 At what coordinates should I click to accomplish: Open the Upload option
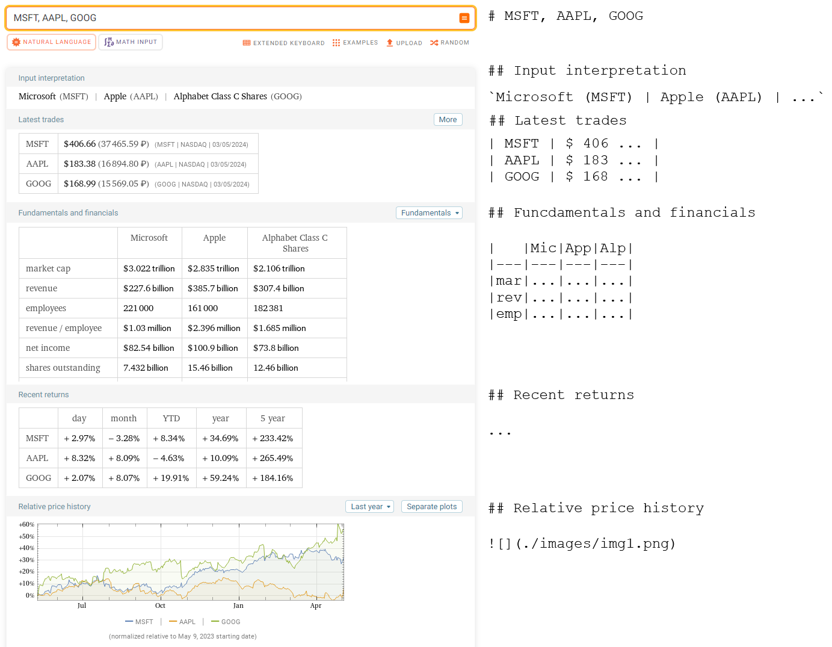click(404, 43)
